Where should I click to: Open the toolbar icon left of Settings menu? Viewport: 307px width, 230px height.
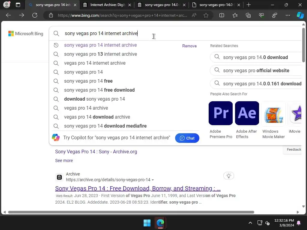(275, 15)
